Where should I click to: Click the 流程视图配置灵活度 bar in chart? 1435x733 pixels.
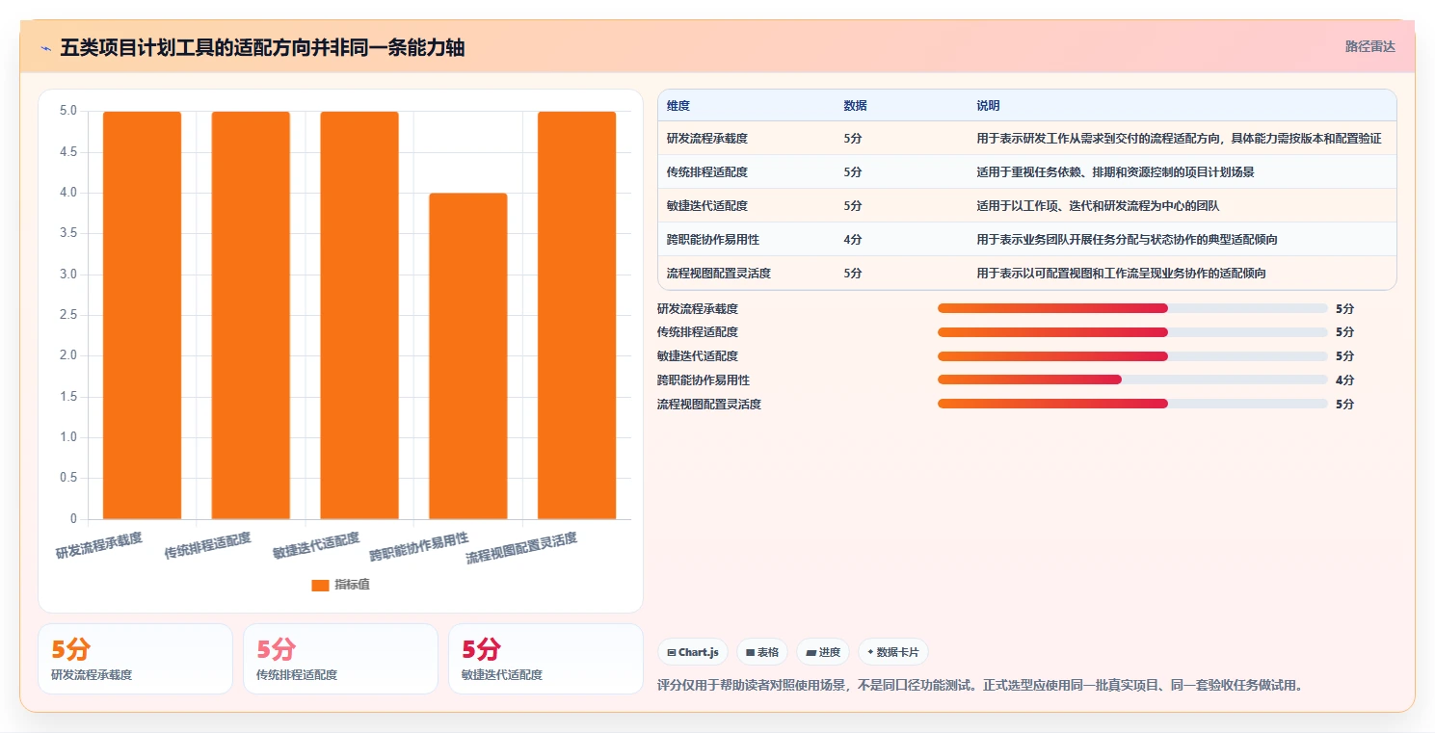[577, 315]
